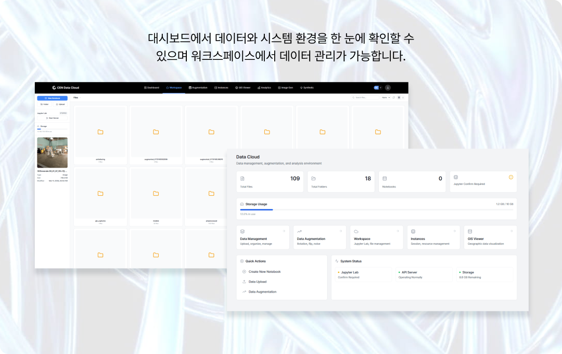562x354 pixels.
Task: Click the Data Management layers icon
Action: click(x=242, y=231)
